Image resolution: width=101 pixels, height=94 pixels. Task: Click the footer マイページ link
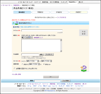[x=45, y=84]
